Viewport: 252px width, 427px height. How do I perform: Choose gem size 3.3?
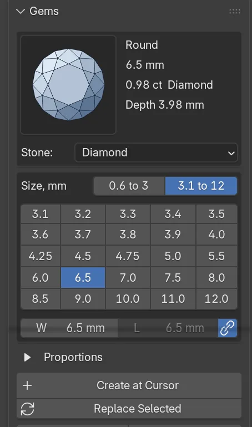pos(128,214)
